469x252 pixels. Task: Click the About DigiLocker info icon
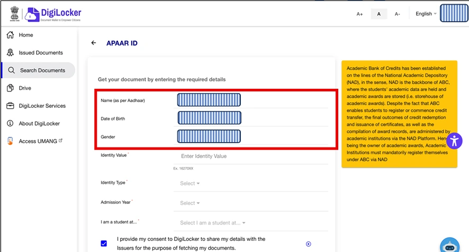click(10, 124)
